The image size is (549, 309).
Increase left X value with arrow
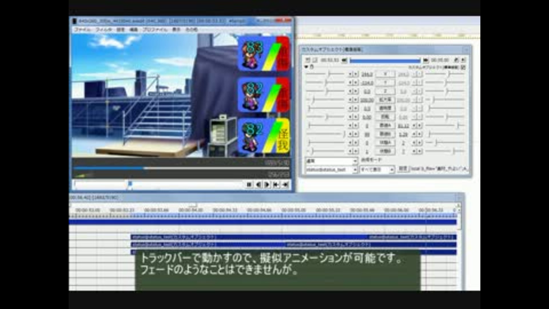tap(355, 74)
